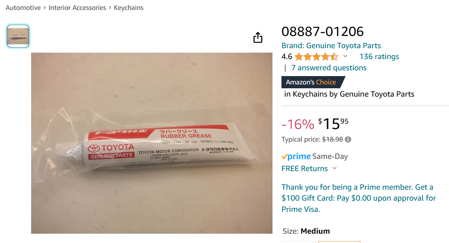Viewport: 449px width, 243px height.
Task: Click the 4.6 rating number
Action: point(287,57)
